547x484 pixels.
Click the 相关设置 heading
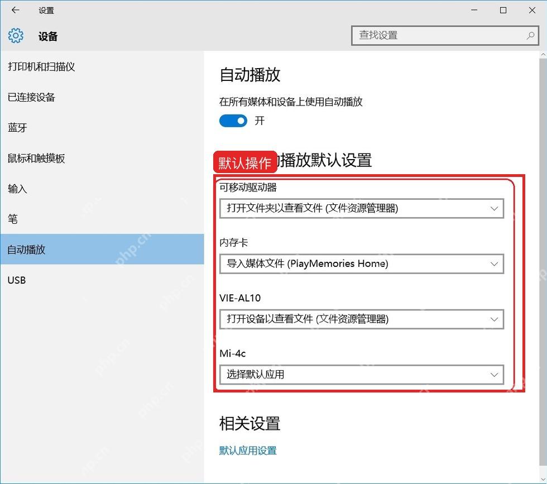pyautogui.click(x=250, y=423)
